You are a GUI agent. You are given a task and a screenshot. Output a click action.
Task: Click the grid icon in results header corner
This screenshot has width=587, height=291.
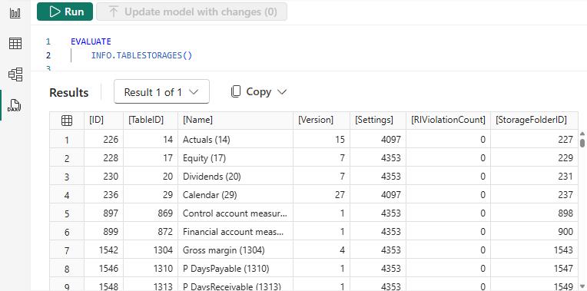pos(67,121)
